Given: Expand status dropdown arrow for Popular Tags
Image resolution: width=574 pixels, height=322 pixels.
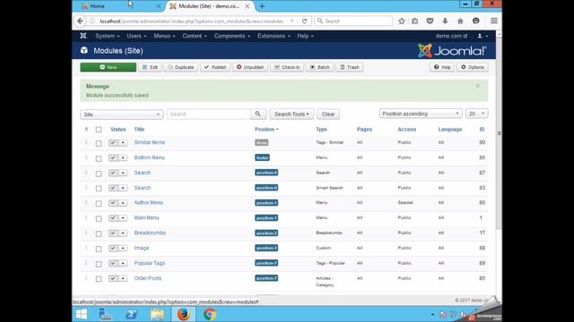Looking at the screenshot, I should click(123, 263).
